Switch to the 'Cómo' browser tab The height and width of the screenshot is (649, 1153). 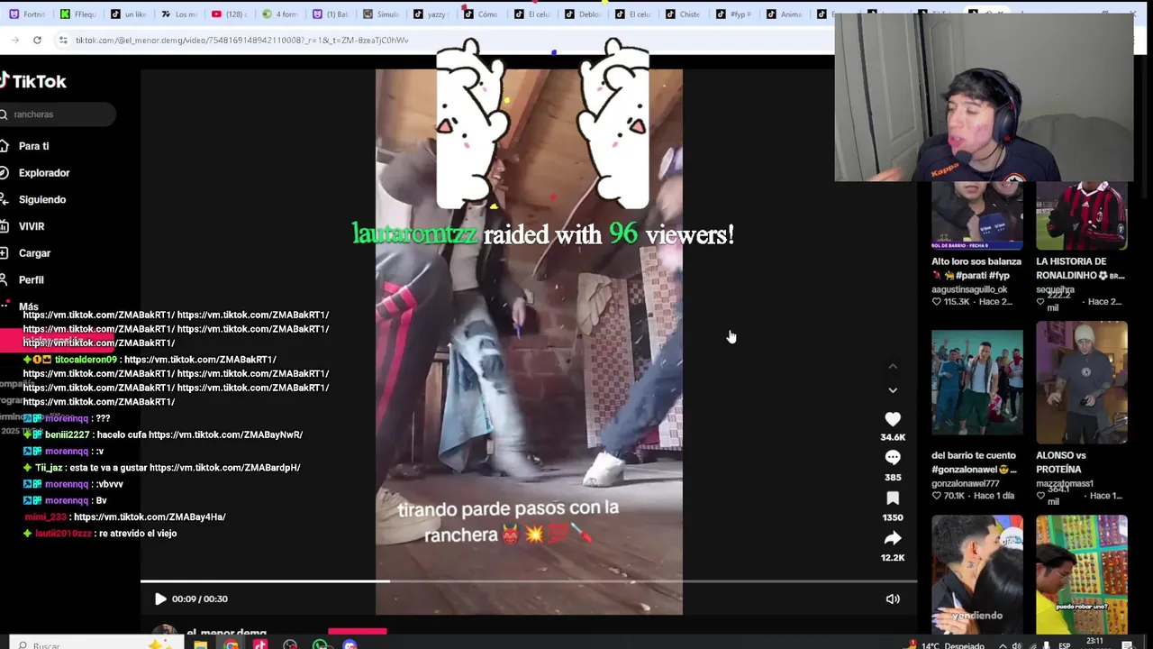482,14
